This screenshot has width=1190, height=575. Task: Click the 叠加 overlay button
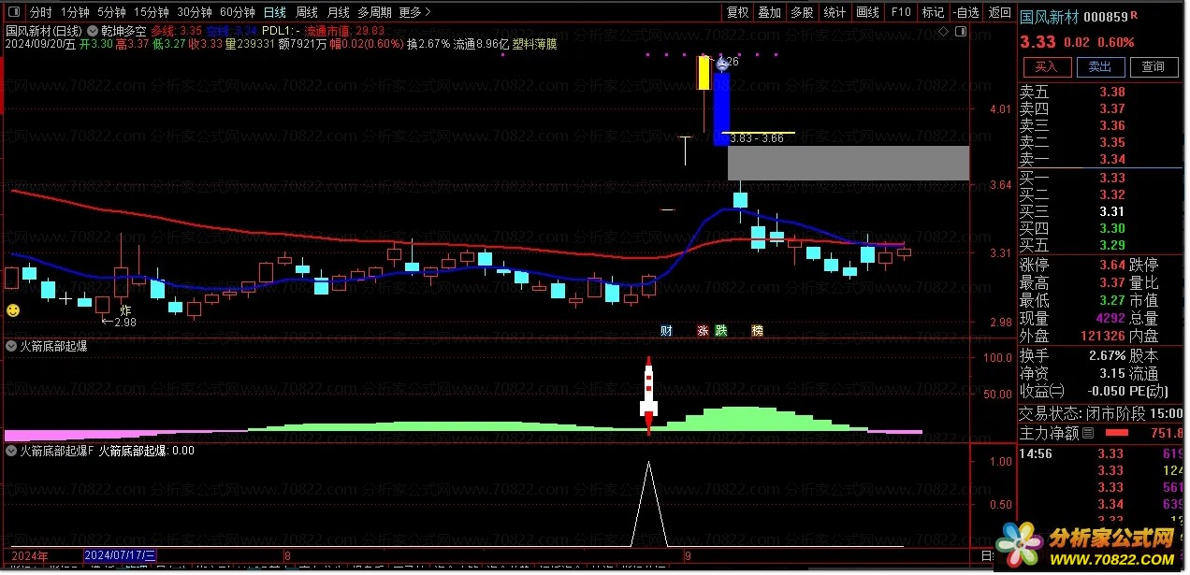(x=769, y=13)
